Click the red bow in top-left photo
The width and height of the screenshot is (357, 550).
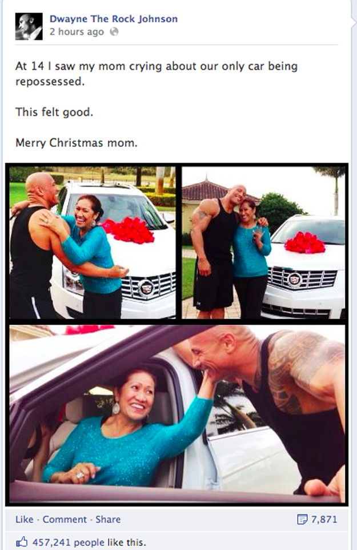pos(128,230)
